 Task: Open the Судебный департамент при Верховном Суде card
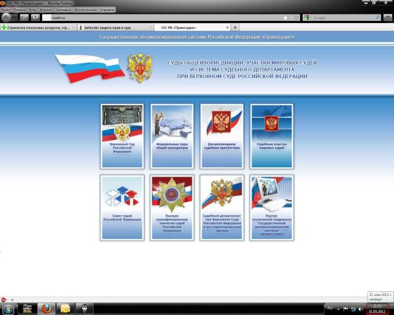(222, 208)
